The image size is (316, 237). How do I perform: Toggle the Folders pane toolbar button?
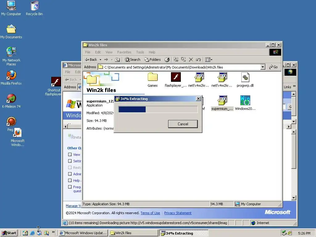coord(152,60)
